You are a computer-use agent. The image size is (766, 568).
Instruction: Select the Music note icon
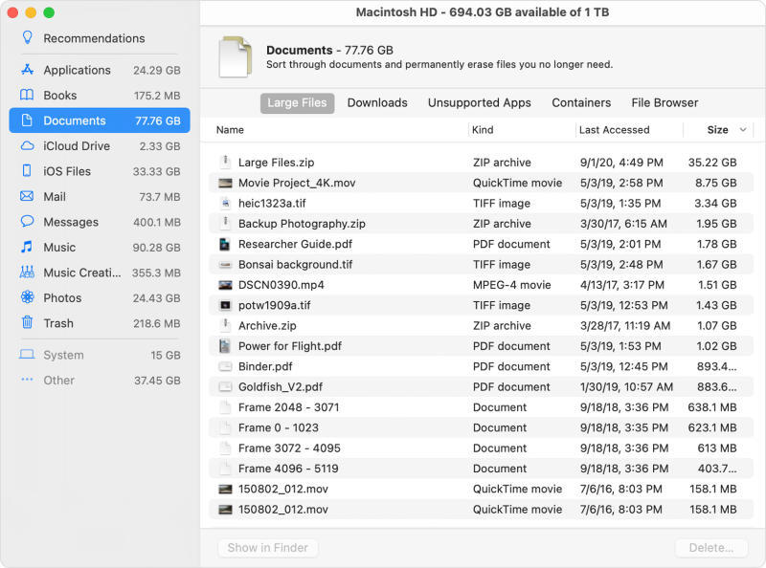pos(27,248)
